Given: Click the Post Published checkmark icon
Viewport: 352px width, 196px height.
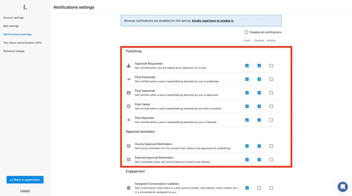Looking at the screenshot, I should [128, 79].
